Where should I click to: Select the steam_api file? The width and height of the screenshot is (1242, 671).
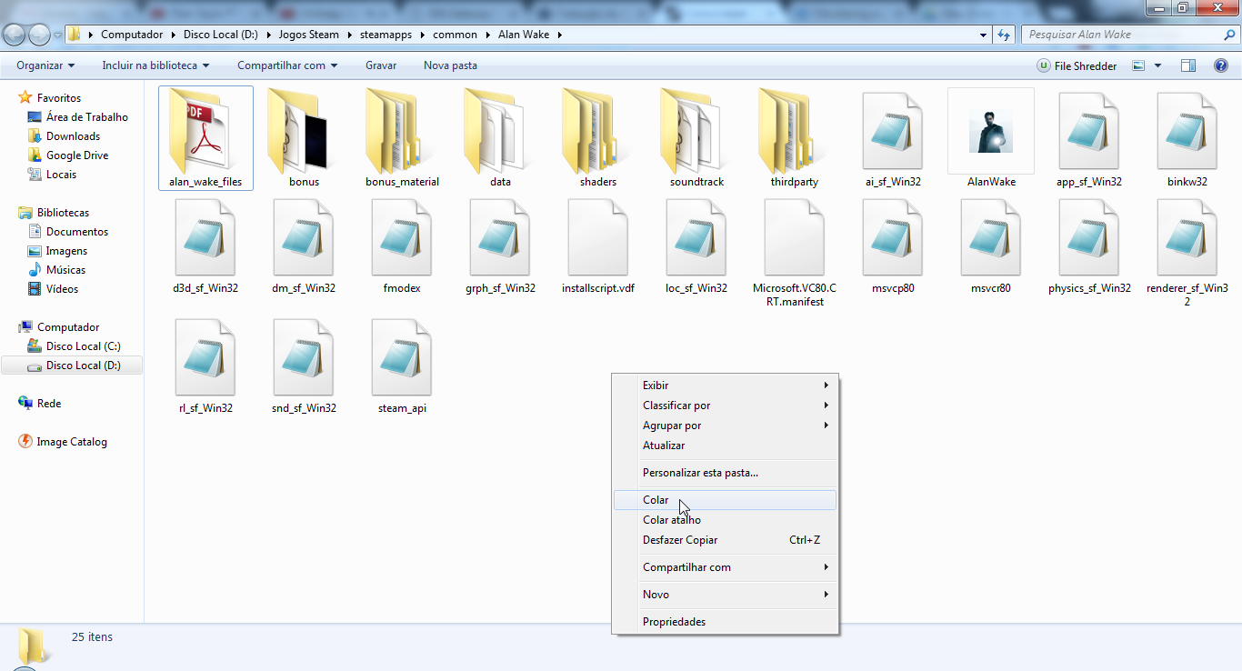(402, 366)
